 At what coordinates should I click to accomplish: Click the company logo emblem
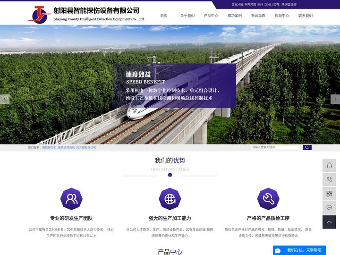[x=40, y=15]
